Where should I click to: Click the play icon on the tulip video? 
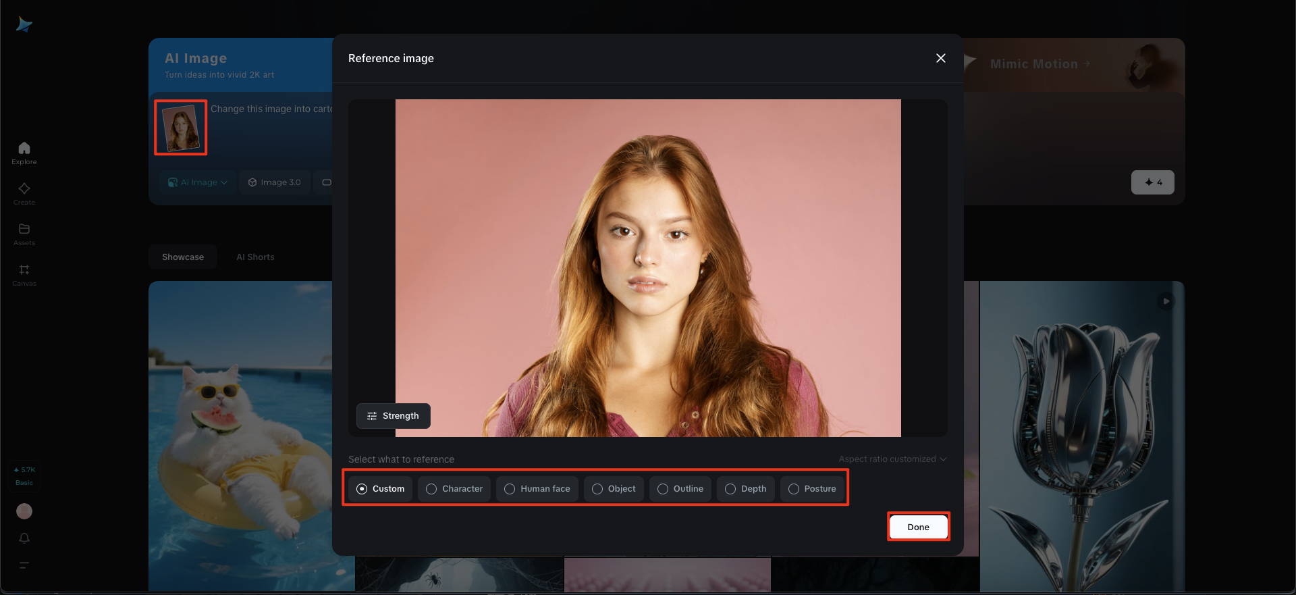point(1166,301)
